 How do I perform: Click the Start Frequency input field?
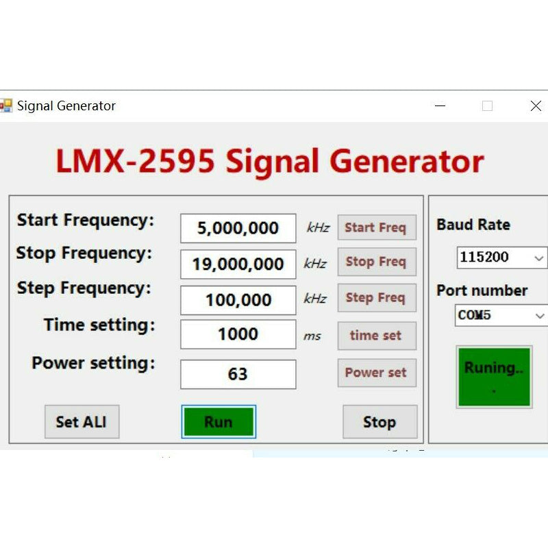pyautogui.click(x=238, y=228)
